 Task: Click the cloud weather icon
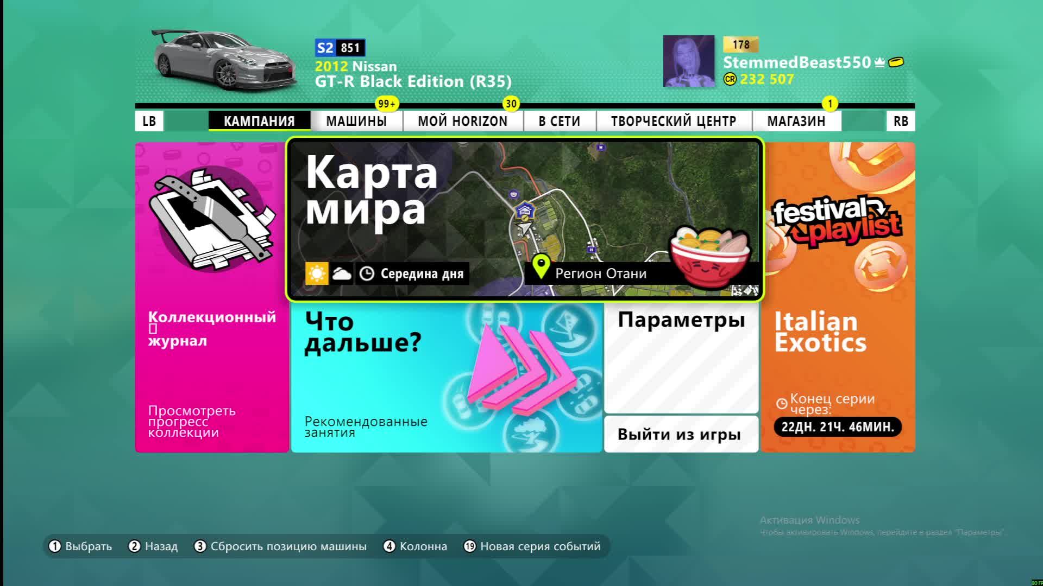coord(342,273)
